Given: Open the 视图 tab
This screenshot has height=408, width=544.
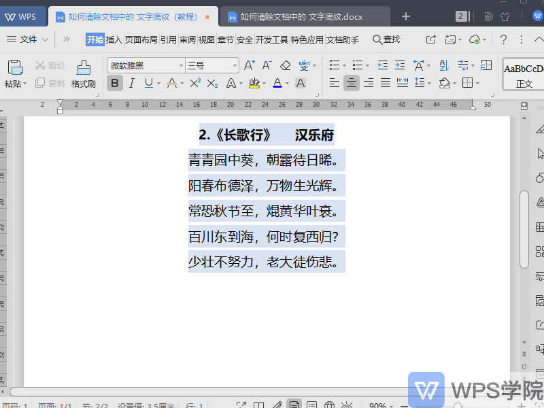Looking at the screenshot, I should (207, 40).
